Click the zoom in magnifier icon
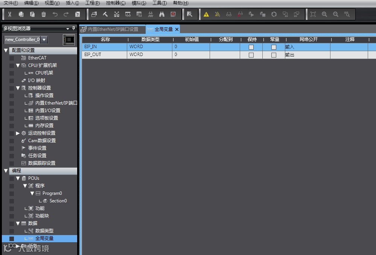 click(x=324, y=14)
